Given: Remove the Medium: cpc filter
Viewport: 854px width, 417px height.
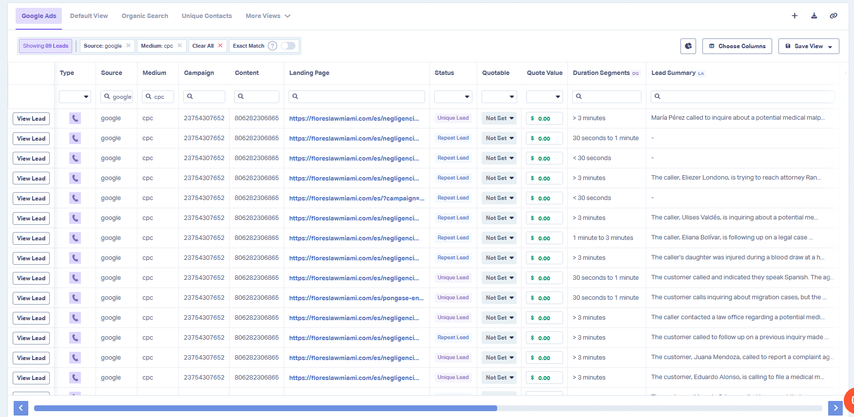Looking at the screenshot, I should pos(179,46).
